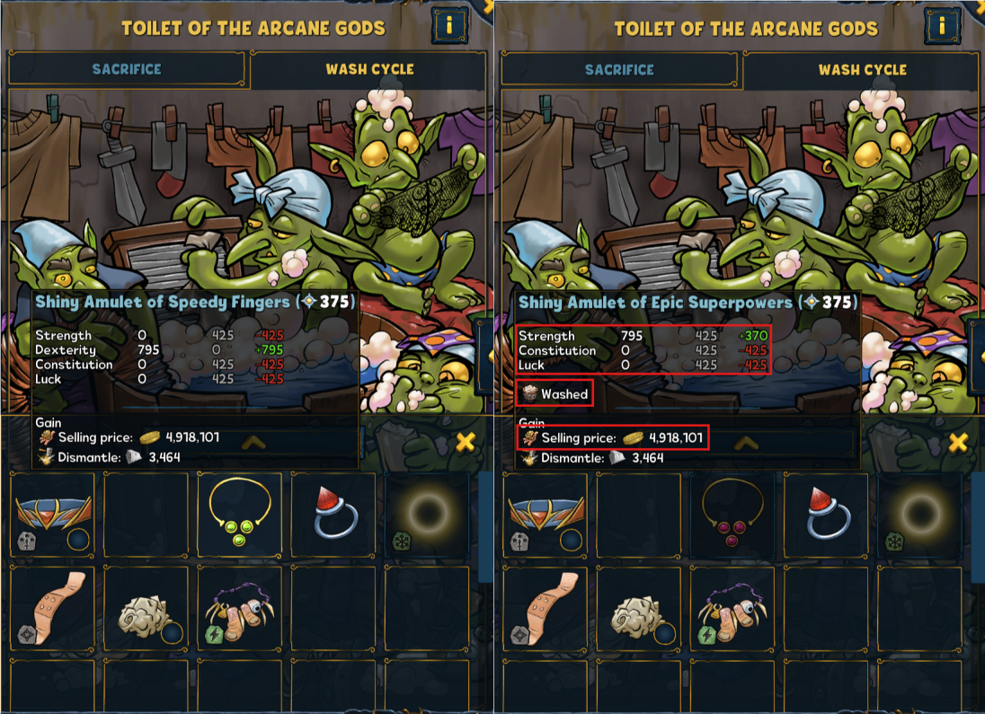Close right item tooltip with yellow X
This screenshot has width=985, height=714.
pyautogui.click(x=958, y=442)
